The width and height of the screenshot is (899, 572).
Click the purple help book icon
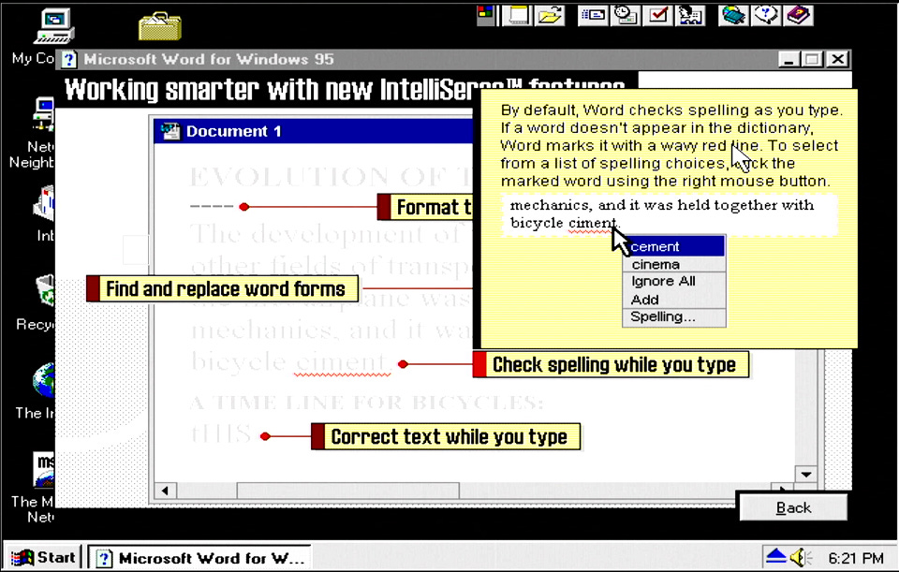pyautogui.click(x=798, y=16)
